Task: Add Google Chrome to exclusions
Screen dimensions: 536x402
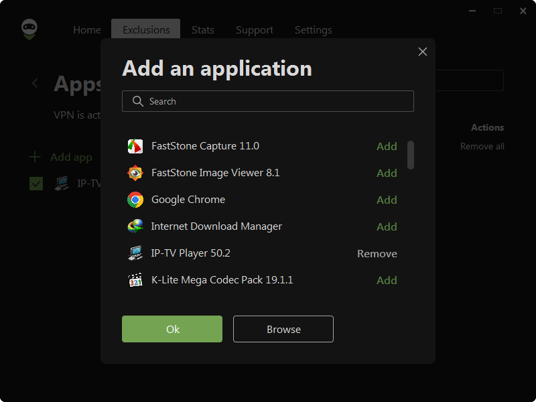Action: [x=387, y=200]
